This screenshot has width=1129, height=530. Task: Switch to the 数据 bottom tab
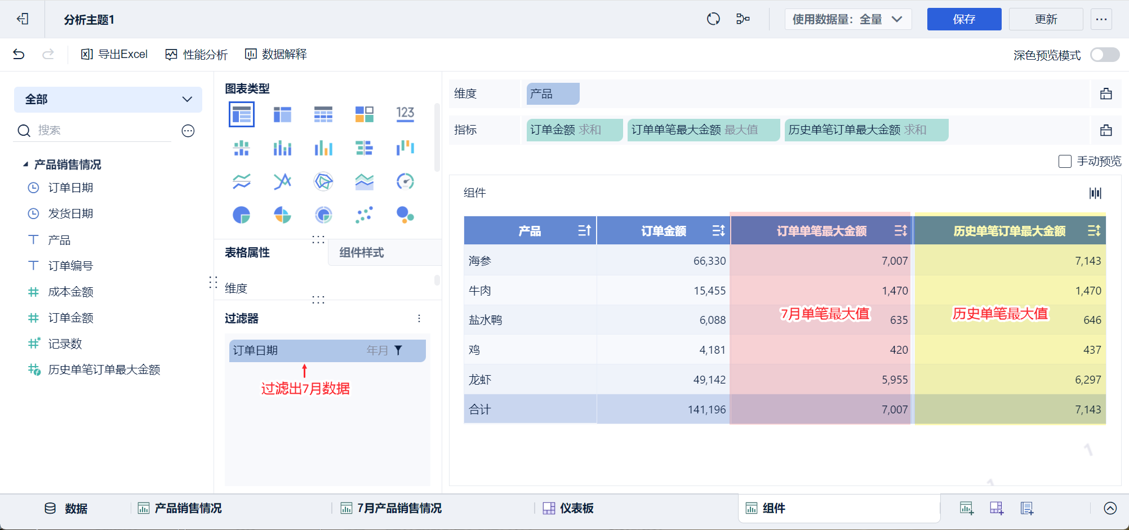(x=66, y=509)
